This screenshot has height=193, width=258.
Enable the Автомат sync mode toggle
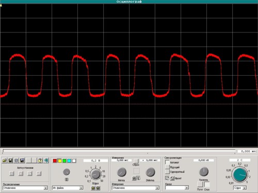[167, 162]
